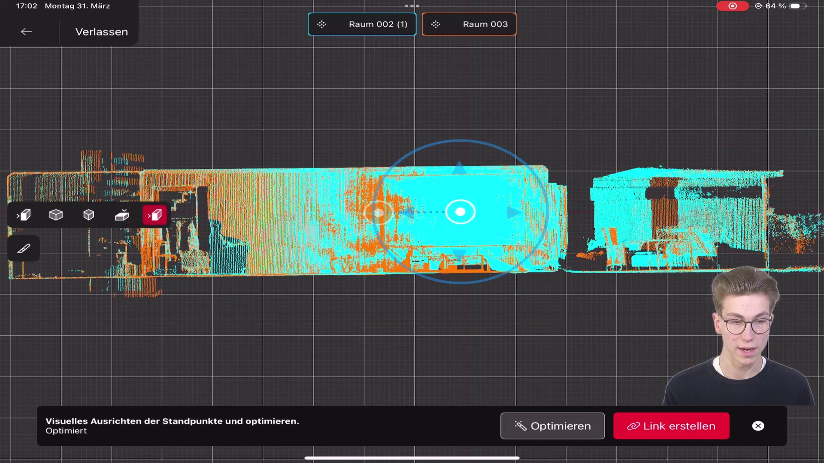Viewport: 824px width, 463px height.
Task: Switch to the top-down view icon
Action: click(122, 215)
